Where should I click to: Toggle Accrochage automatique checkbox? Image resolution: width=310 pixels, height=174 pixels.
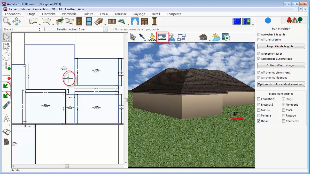tap(259, 59)
